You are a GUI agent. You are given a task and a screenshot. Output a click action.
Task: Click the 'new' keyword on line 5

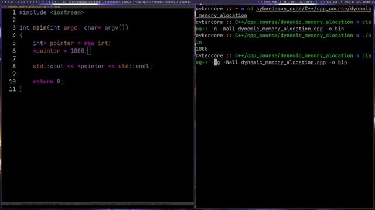pyautogui.click(x=89, y=43)
